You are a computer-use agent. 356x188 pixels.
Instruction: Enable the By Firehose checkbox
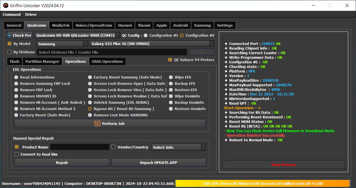click(x=9, y=52)
